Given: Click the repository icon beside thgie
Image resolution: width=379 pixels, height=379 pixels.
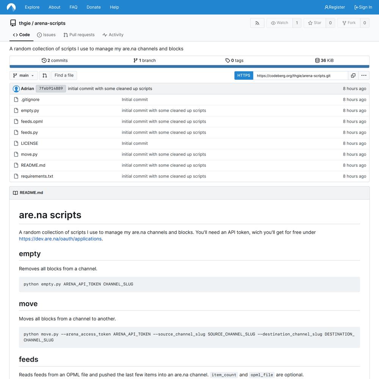Looking at the screenshot, I should pyautogui.click(x=13, y=23).
